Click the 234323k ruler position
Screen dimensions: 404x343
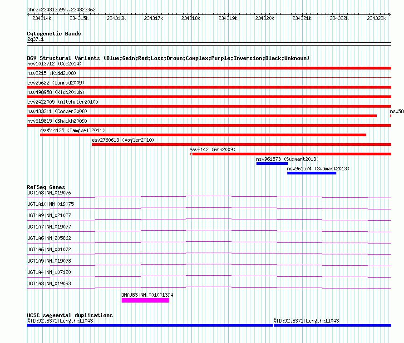click(x=376, y=18)
